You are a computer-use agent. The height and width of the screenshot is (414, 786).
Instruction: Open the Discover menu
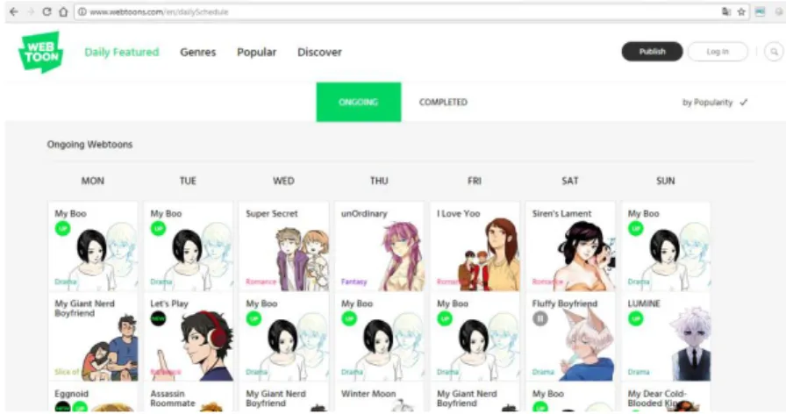319,52
